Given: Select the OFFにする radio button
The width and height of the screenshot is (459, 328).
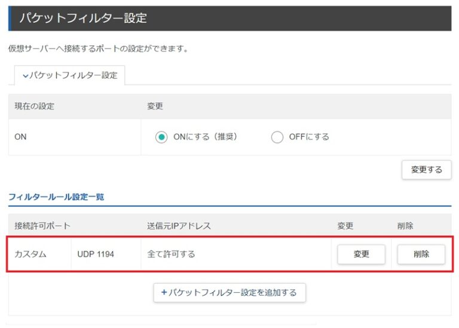Looking at the screenshot, I should pos(277,137).
